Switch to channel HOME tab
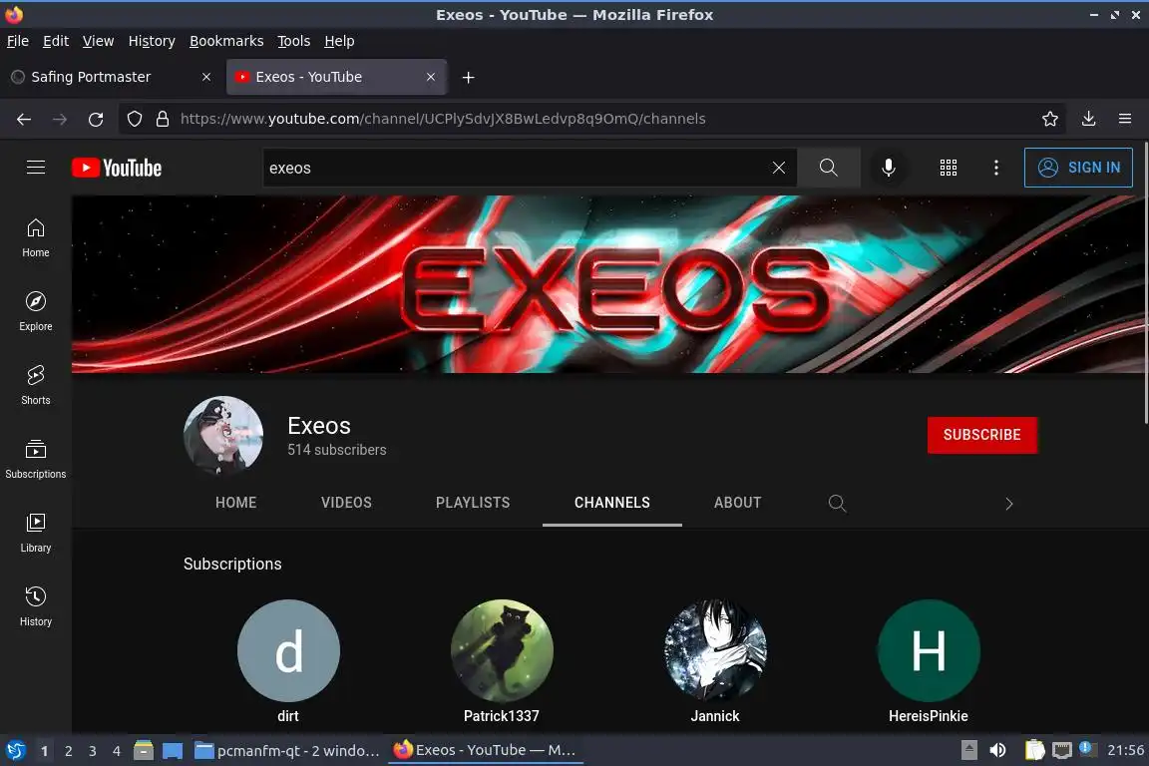 pyautogui.click(x=236, y=503)
